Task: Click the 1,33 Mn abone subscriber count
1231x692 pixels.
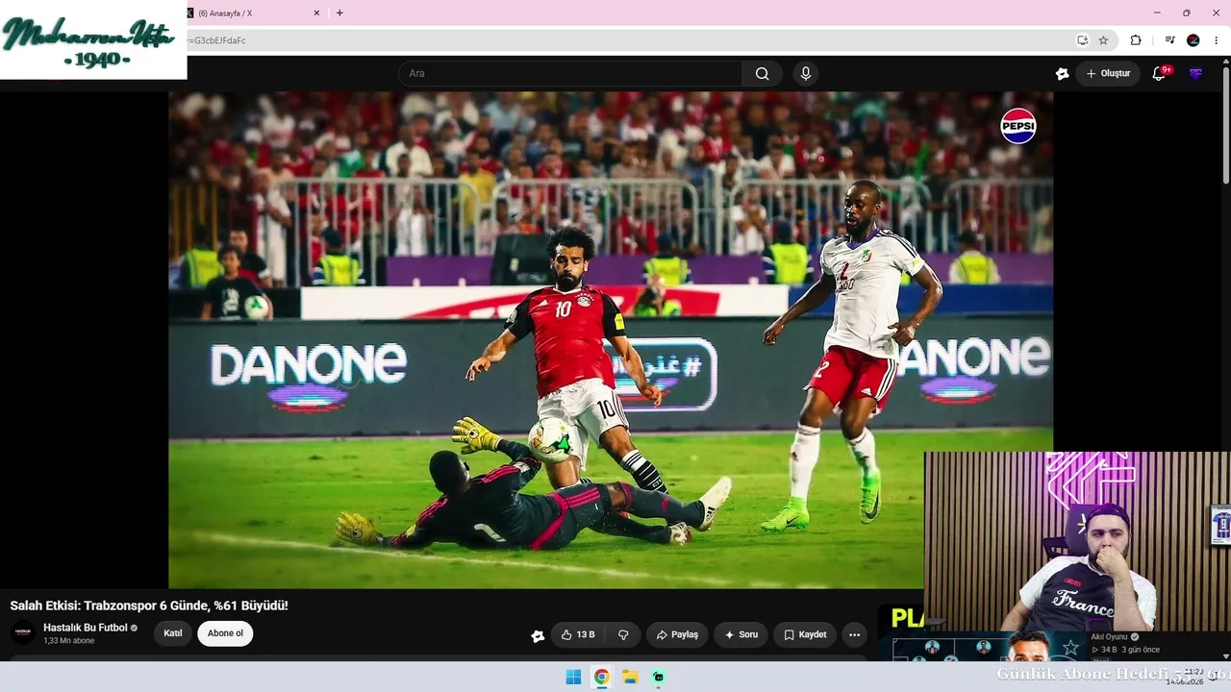Action: point(68,641)
